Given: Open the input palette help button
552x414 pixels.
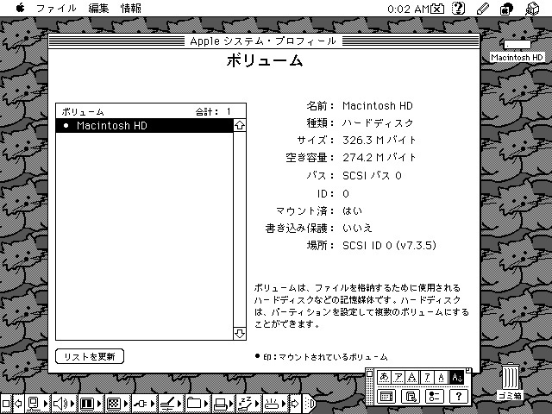Looking at the screenshot, I should pyautogui.click(x=458, y=397).
